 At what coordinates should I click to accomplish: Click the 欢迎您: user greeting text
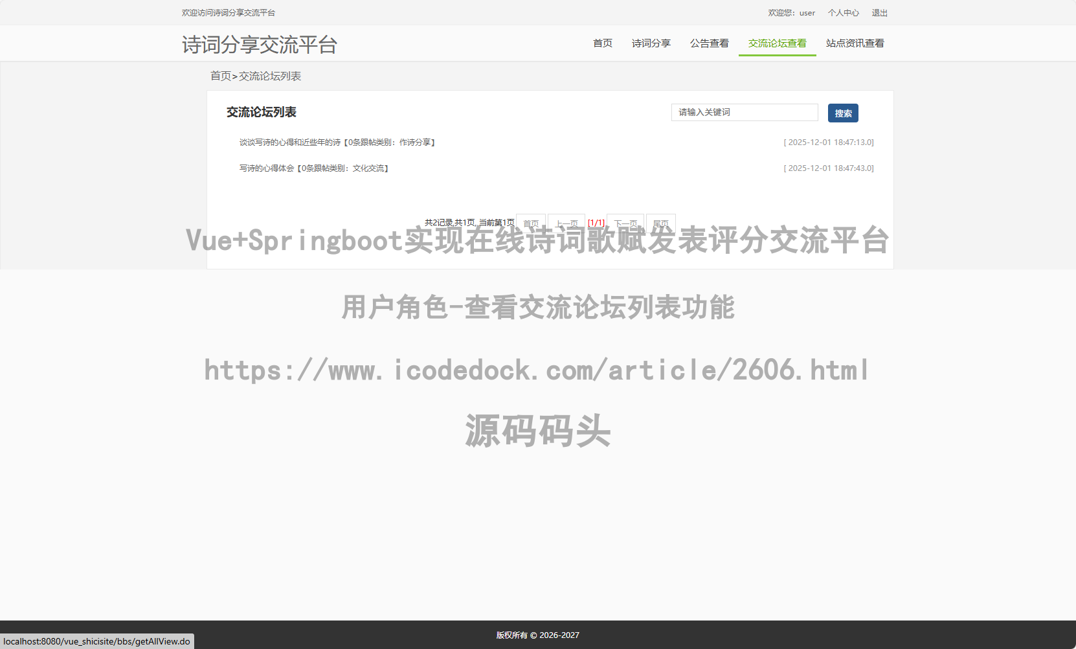click(x=791, y=13)
